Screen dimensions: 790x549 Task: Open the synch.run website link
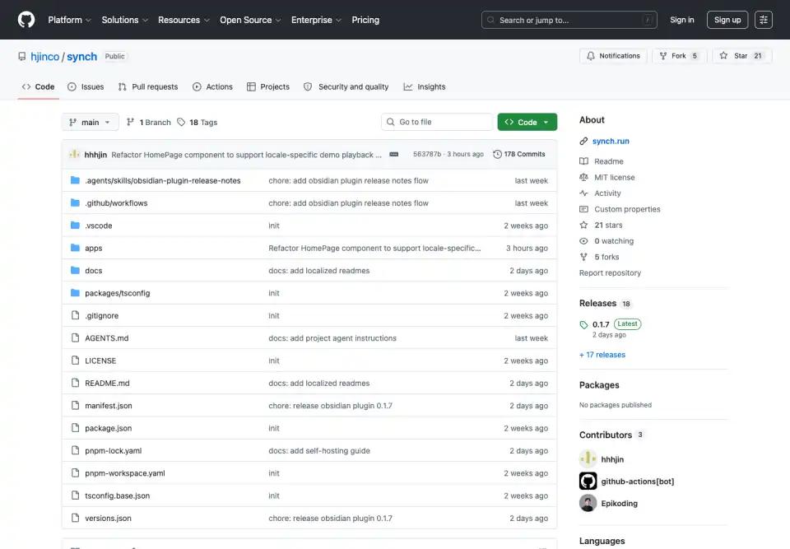tap(611, 141)
